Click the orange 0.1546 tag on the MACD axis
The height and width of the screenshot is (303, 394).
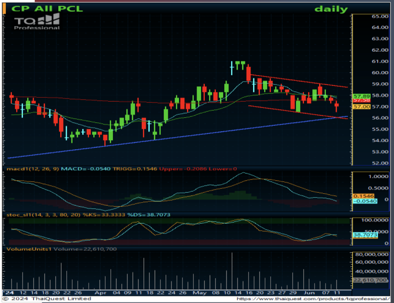click(x=364, y=196)
